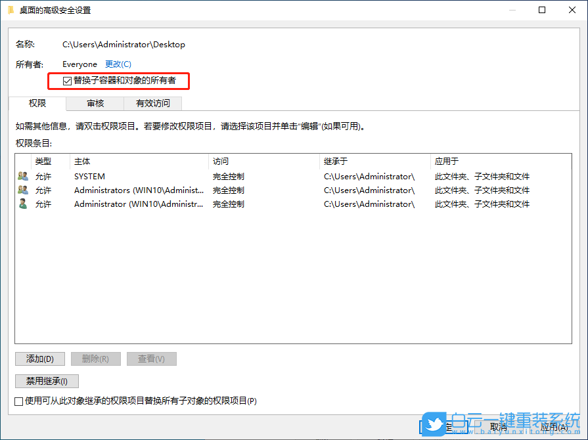Uncheck 替换子容器和对象的所有者
The image size is (588, 440).
67,81
